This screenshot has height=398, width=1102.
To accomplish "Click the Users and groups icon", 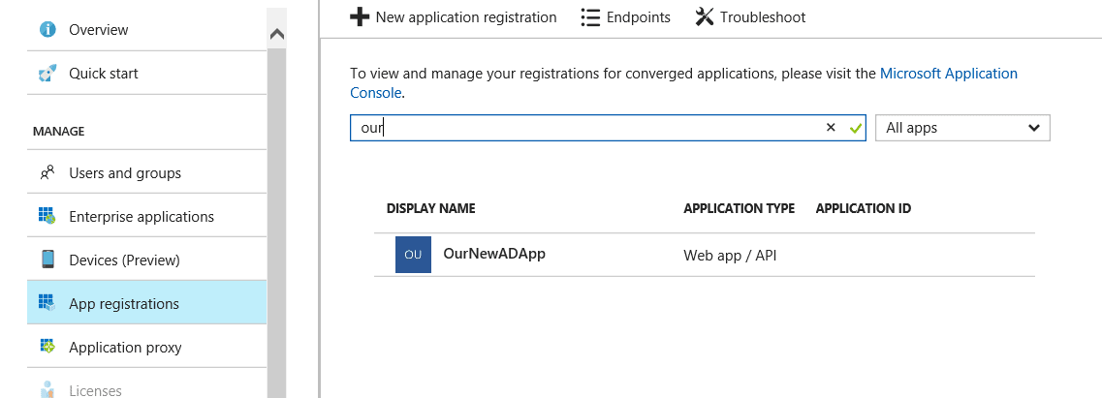I will coord(47,172).
